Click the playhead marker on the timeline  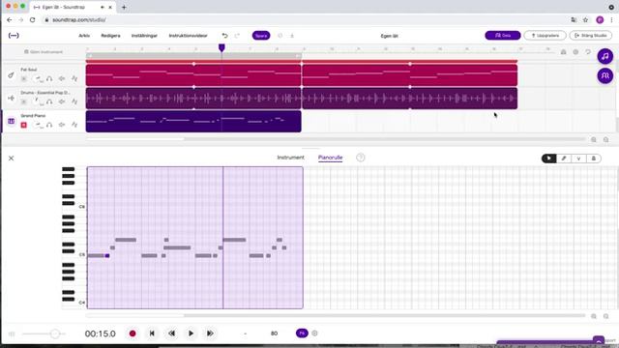221,47
